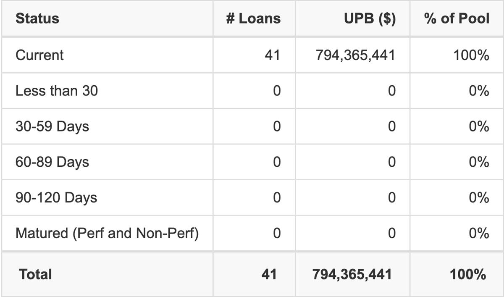Click the 30-59 Days % of Pool cell

479,126
